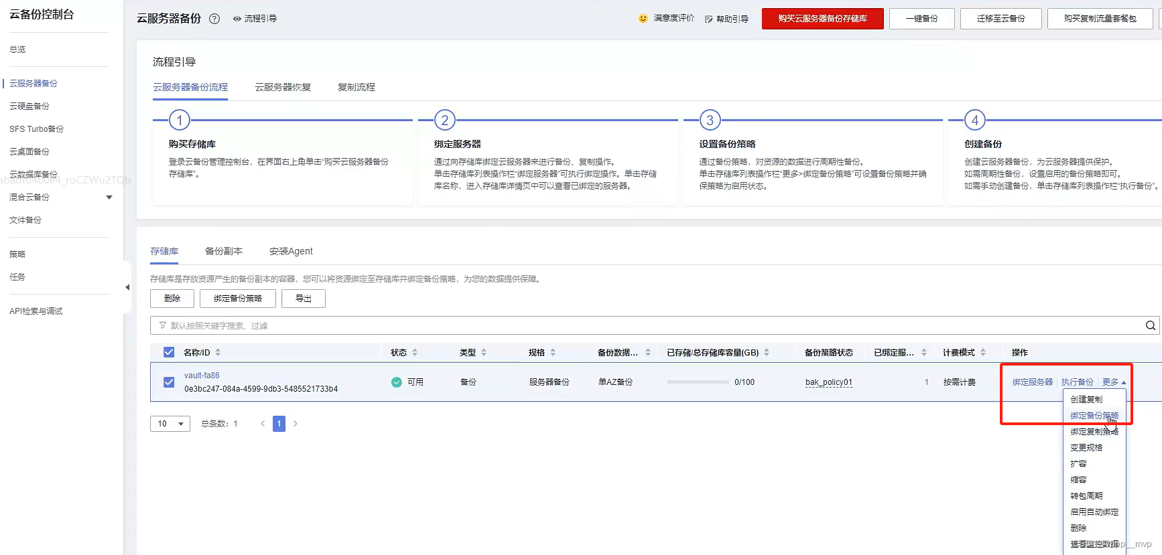Collapse the sidebar using the arrow handle
Image resolution: width=1162 pixels, height=555 pixels.
pyautogui.click(x=127, y=287)
